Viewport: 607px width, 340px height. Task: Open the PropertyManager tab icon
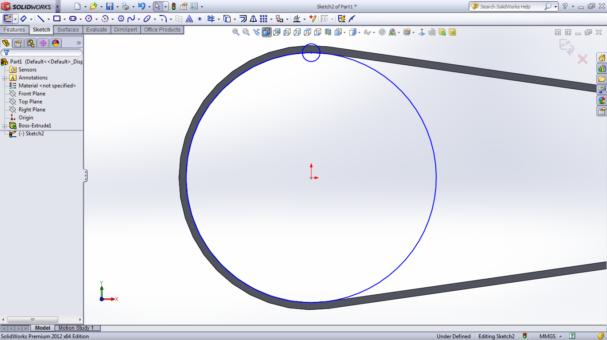tap(18, 43)
